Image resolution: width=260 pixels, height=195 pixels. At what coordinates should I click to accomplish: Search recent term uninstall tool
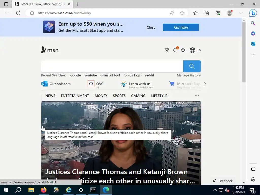[110, 75]
